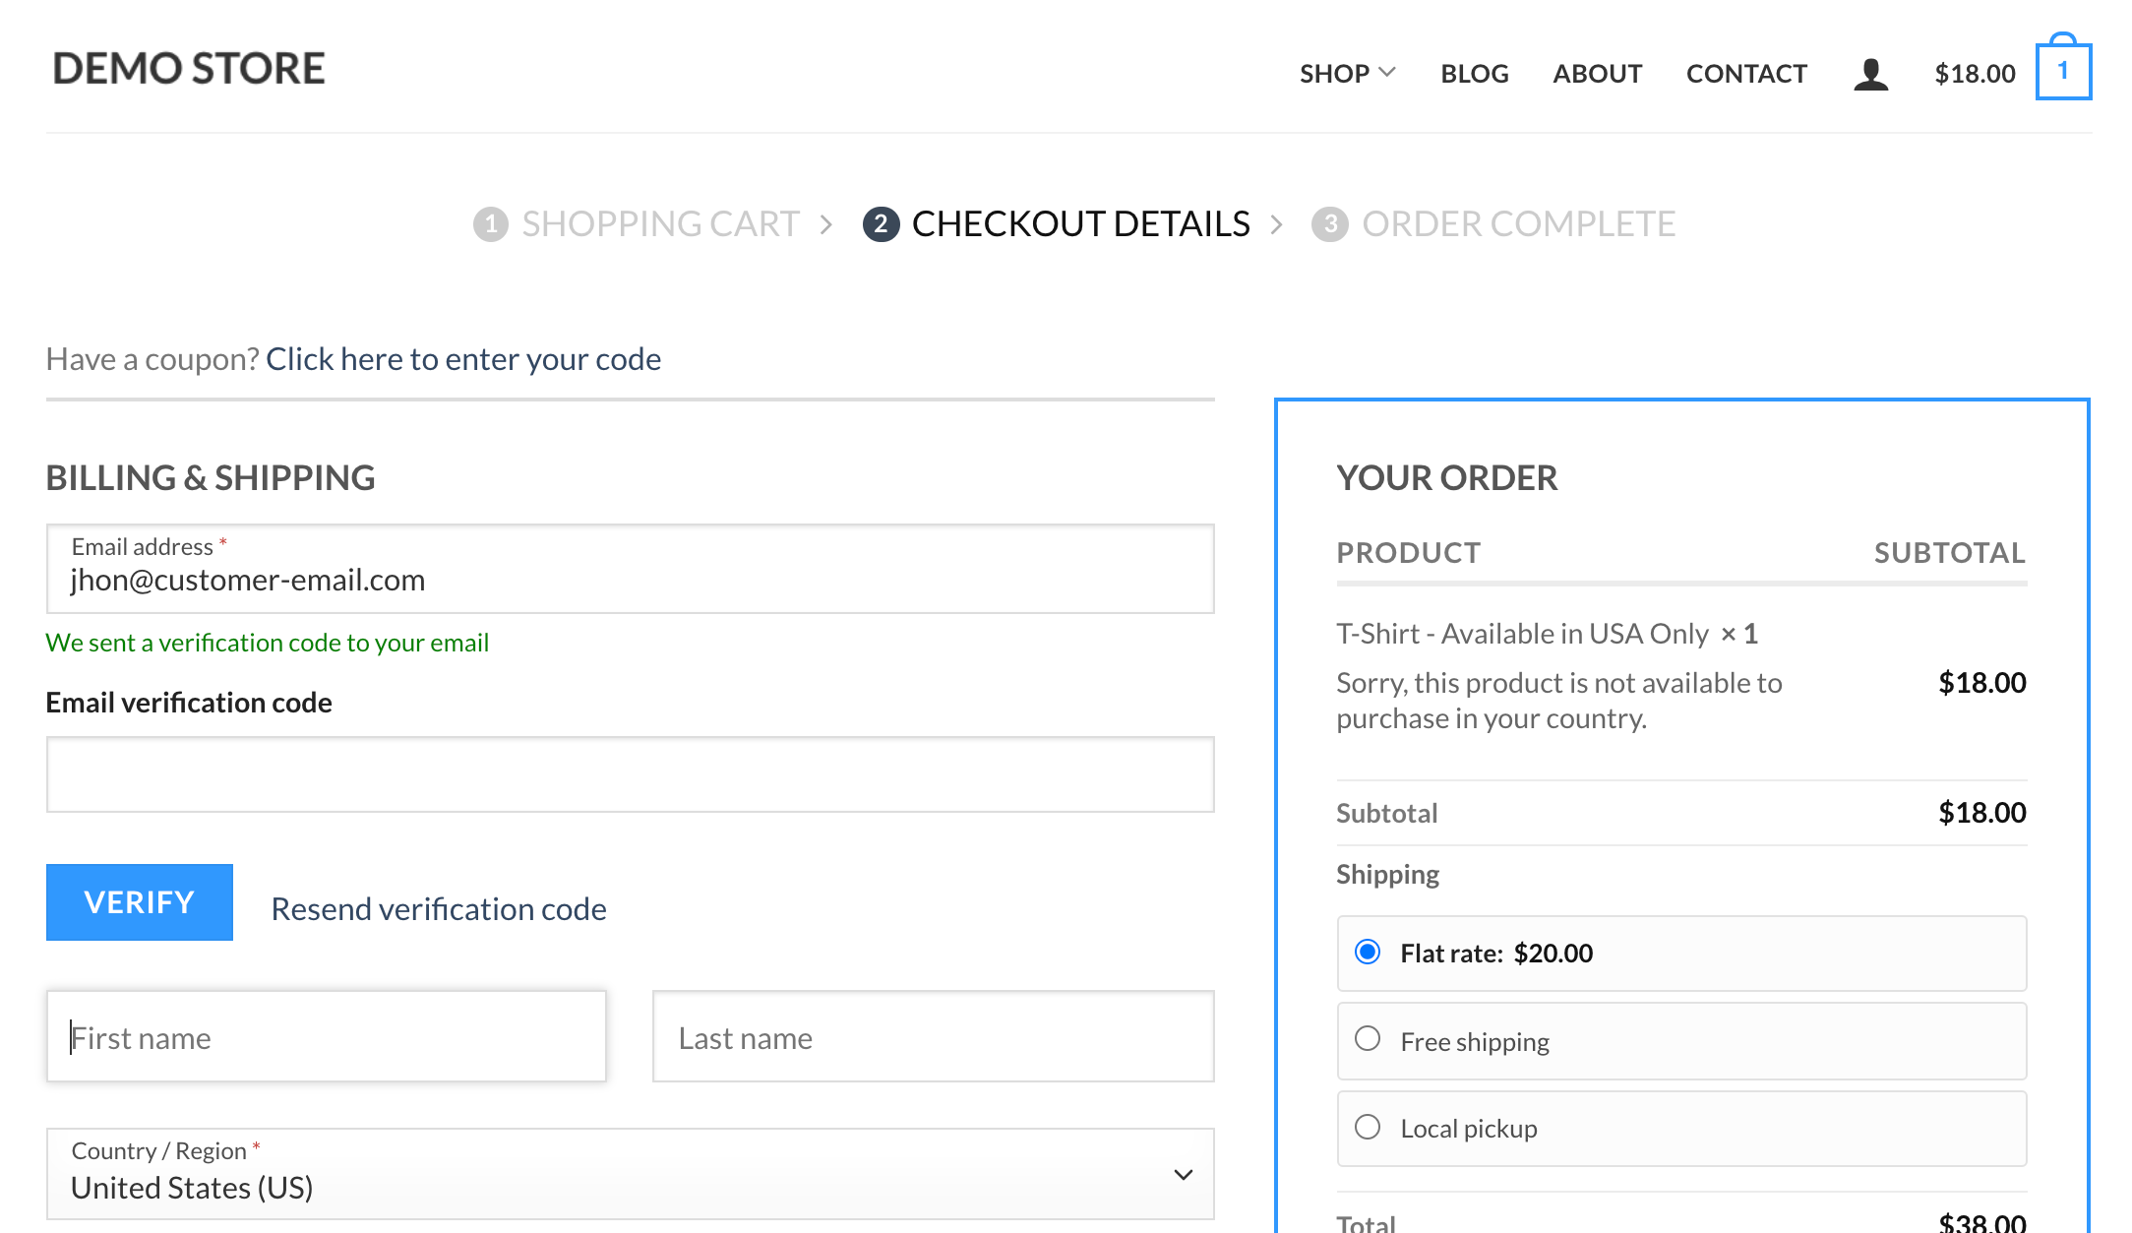Click the email verification code input

629,773
